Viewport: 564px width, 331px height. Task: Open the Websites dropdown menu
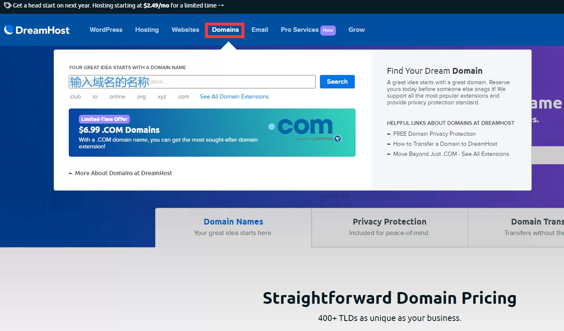(185, 30)
